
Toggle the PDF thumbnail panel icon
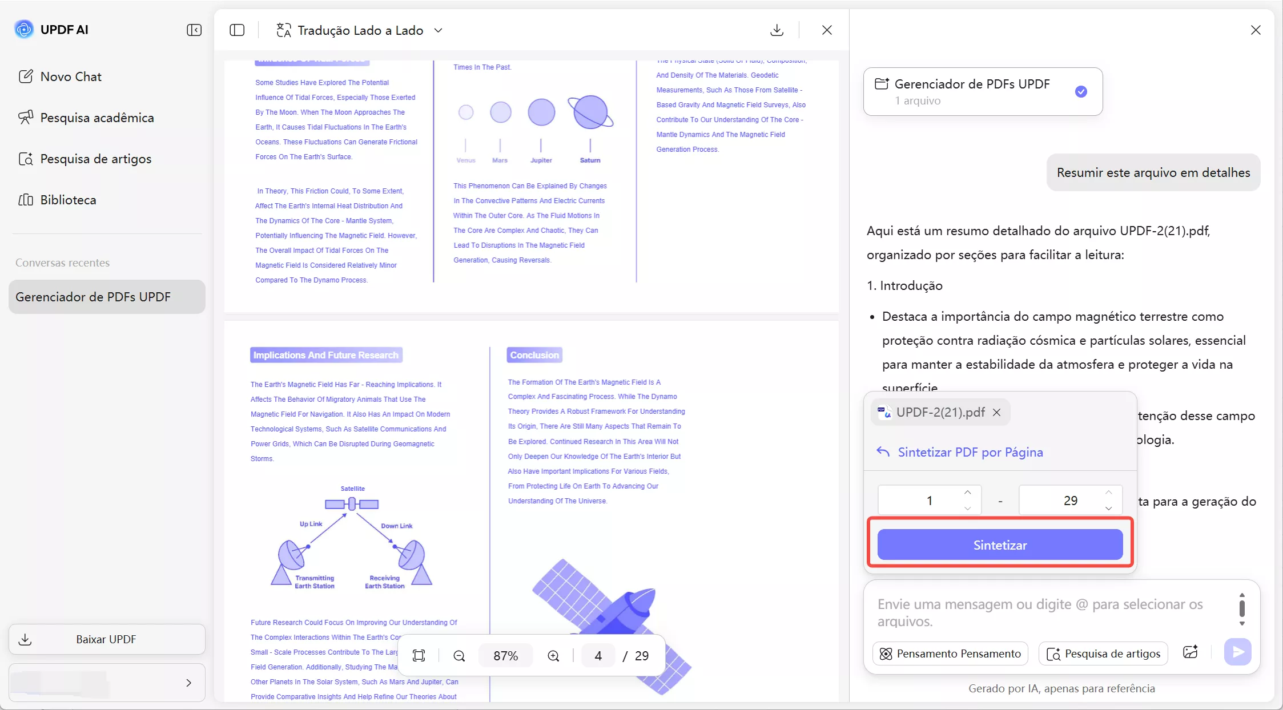click(237, 30)
